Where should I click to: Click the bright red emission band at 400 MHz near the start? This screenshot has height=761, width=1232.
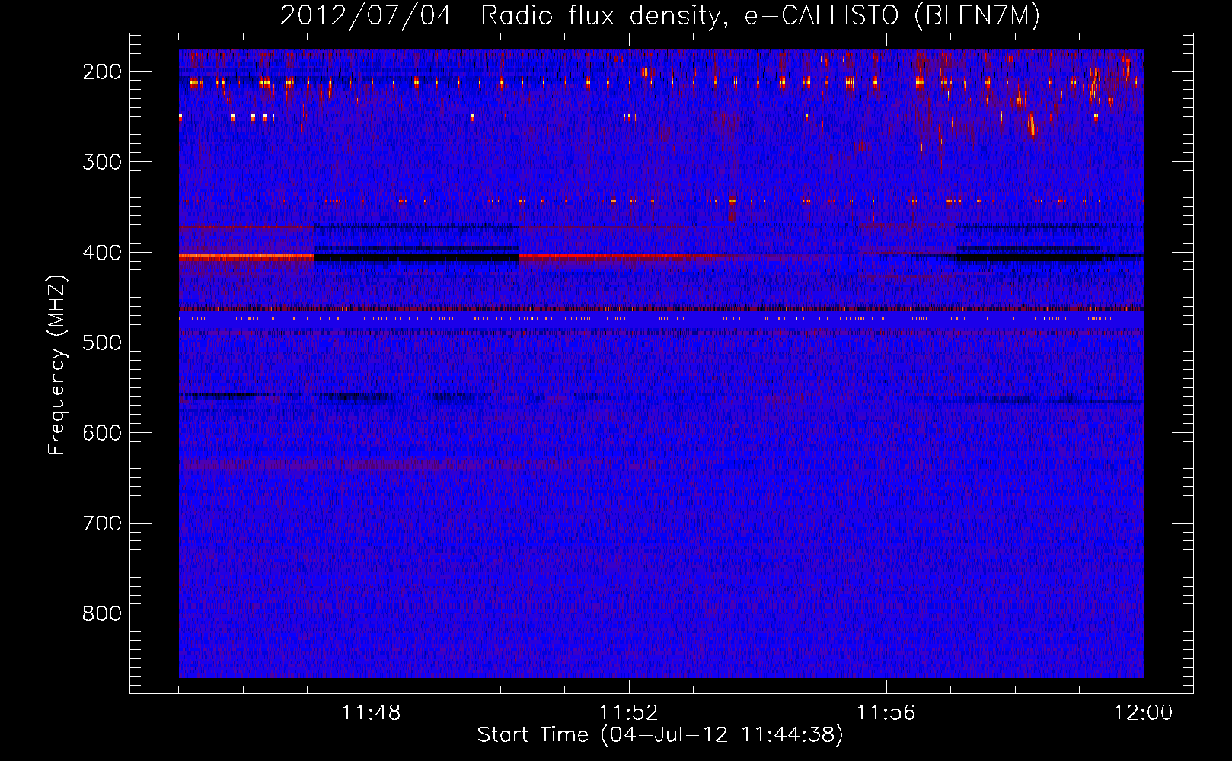point(246,257)
